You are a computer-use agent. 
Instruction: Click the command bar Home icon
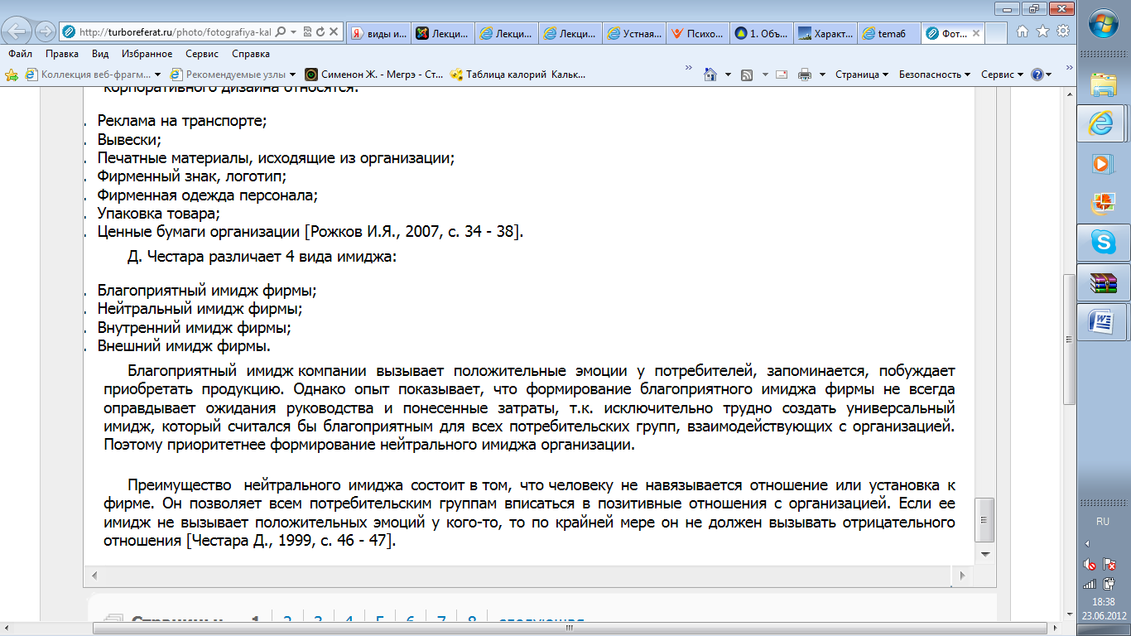pos(710,75)
